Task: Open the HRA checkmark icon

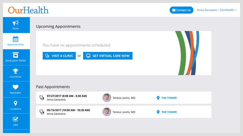Action: coord(16,119)
